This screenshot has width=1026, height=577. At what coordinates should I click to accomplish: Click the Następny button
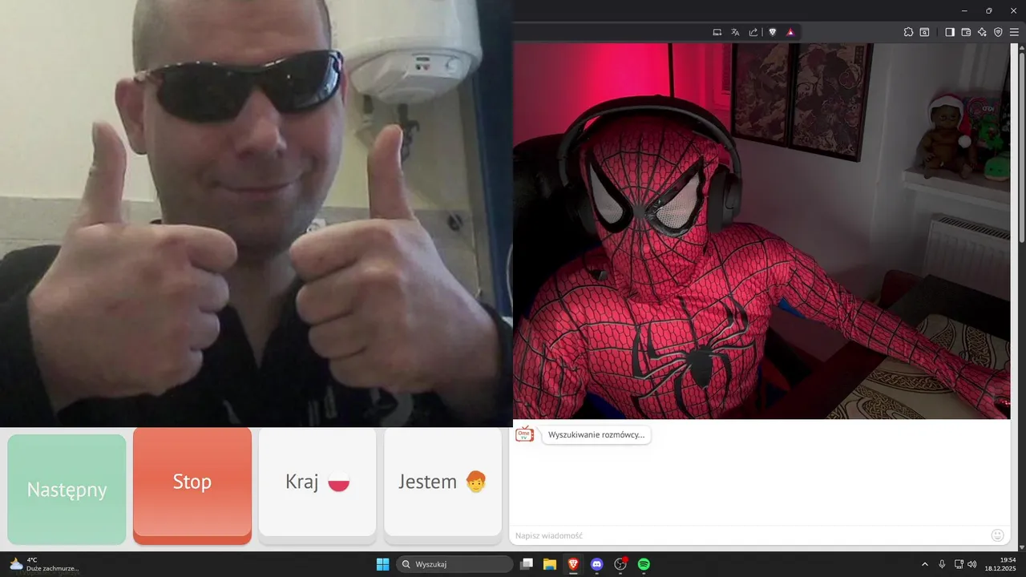(67, 489)
